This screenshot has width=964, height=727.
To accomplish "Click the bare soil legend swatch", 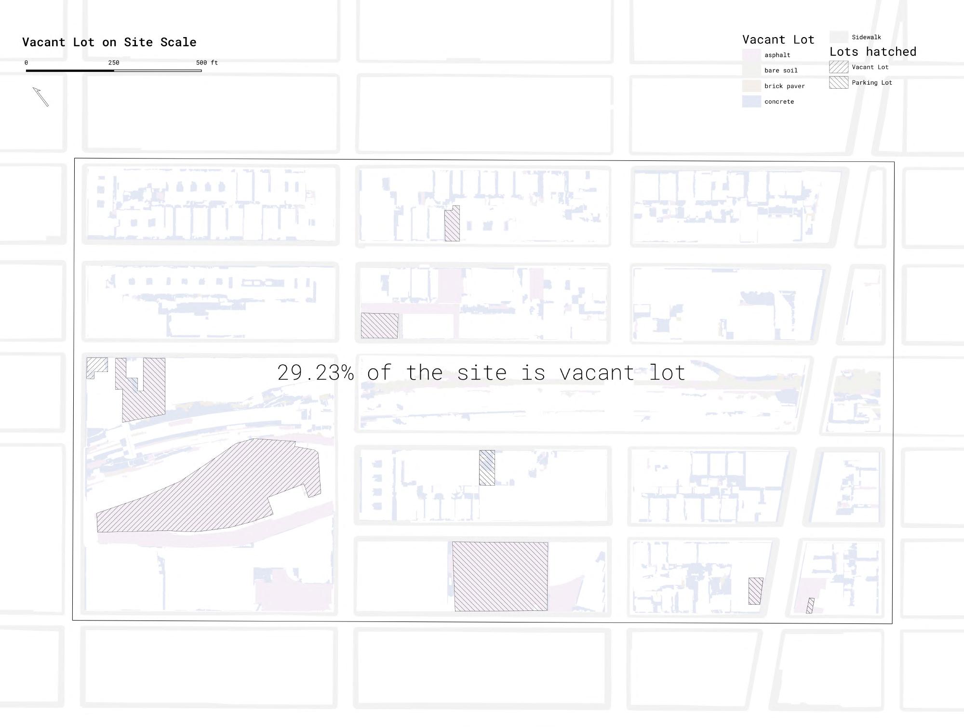I will pos(751,70).
